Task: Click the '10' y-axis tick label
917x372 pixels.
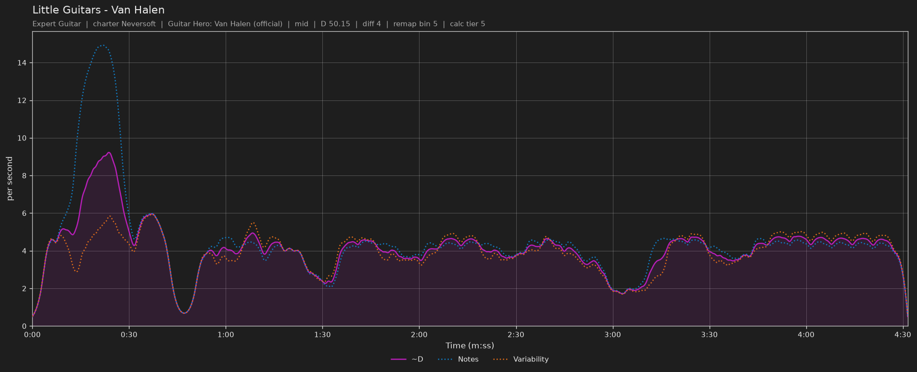Action: 23,138
